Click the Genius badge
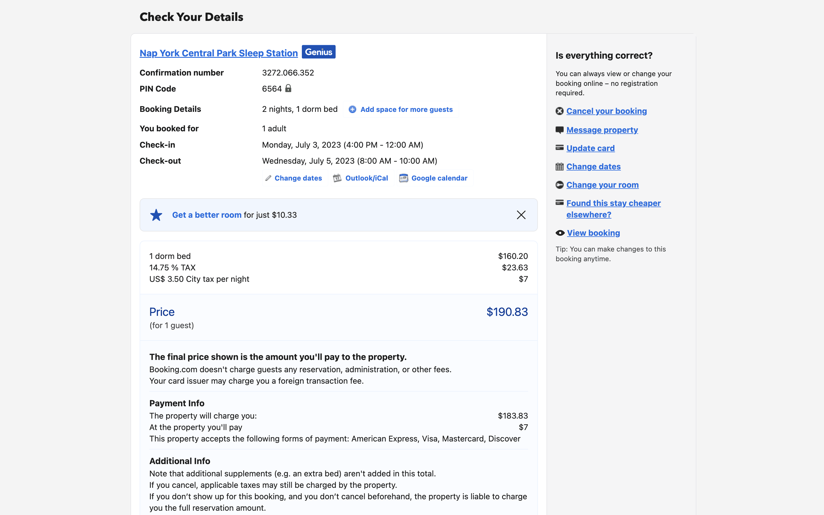 (x=318, y=52)
